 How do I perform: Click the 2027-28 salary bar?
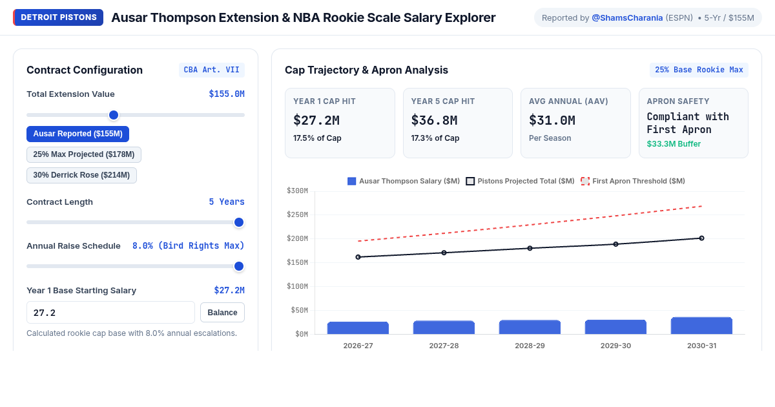coord(444,328)
